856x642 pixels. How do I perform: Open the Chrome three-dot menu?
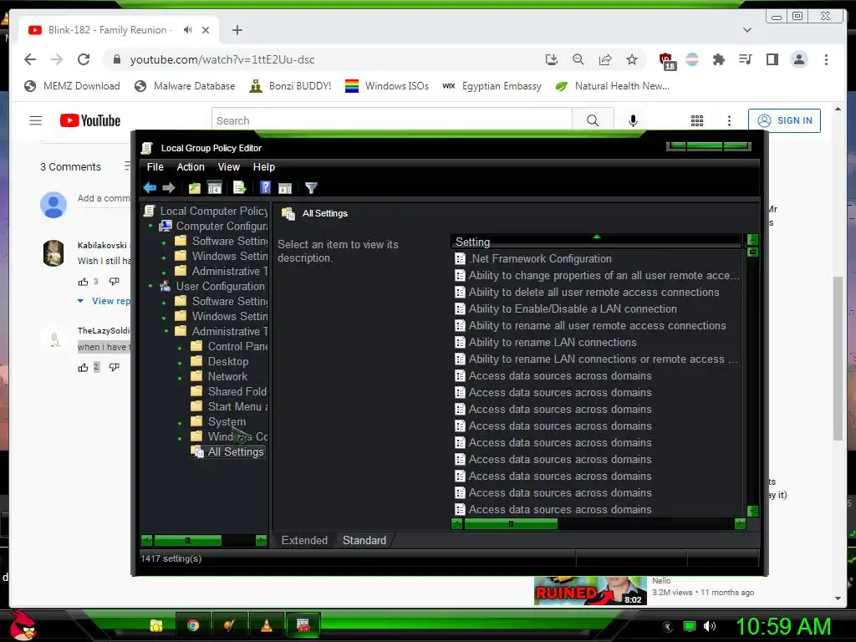pyautogui.click(x=826, y=59)
